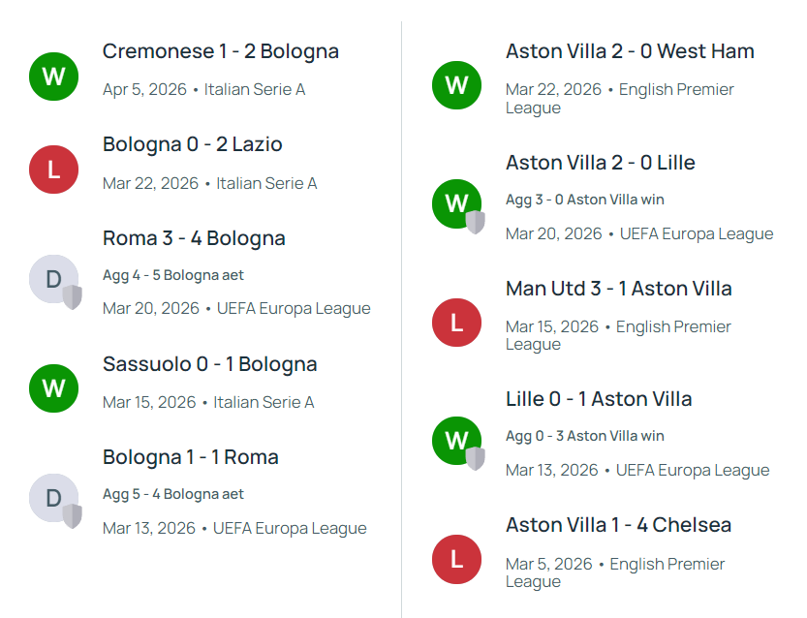Click draw badge for Roma 3 - 4 Bologna
Image resolution: width=807 pixels, height=618 pixels.
coord(54,280)
